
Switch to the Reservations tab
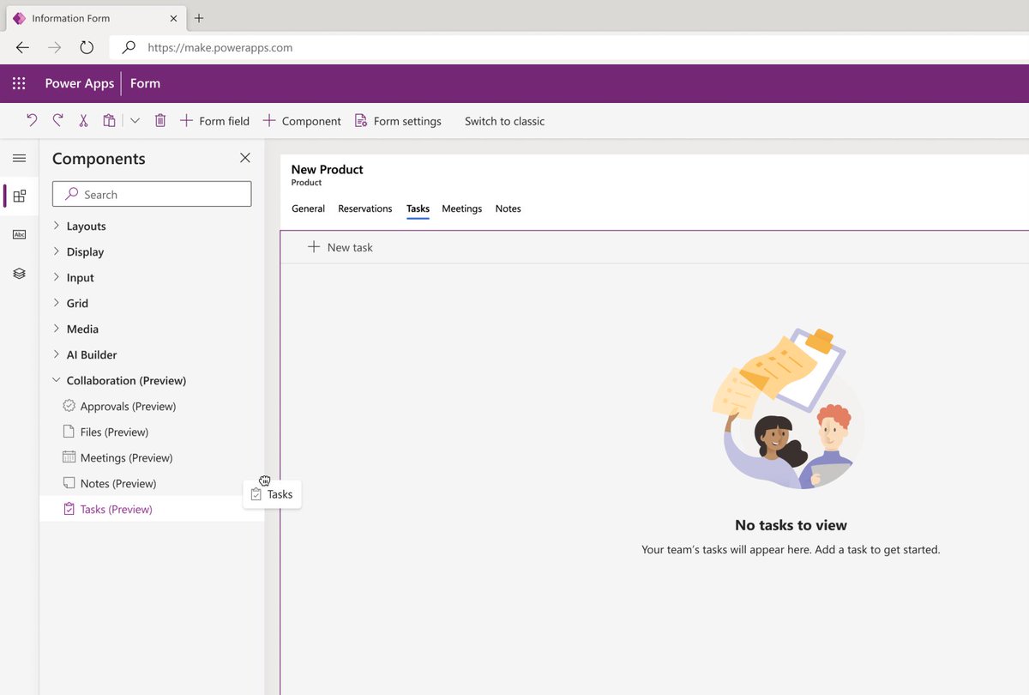pos(364,208)
